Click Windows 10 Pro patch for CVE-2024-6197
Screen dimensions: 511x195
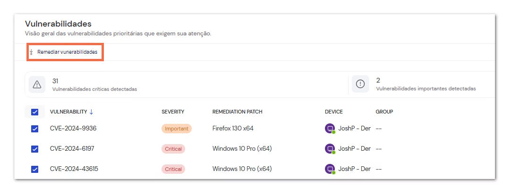242,148
